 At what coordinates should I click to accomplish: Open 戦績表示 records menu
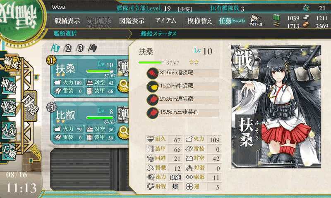67,21
